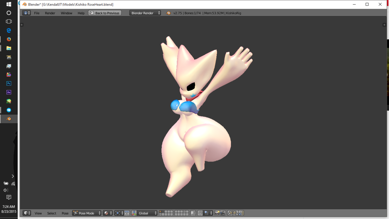Open the Global orientation dropdown
The height and width of the screenshot is (219, 389).
point(147,213)
